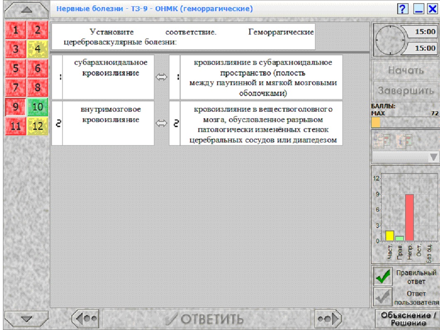Close the test window
Screen dimensions: 440x330
pos(433,9)
